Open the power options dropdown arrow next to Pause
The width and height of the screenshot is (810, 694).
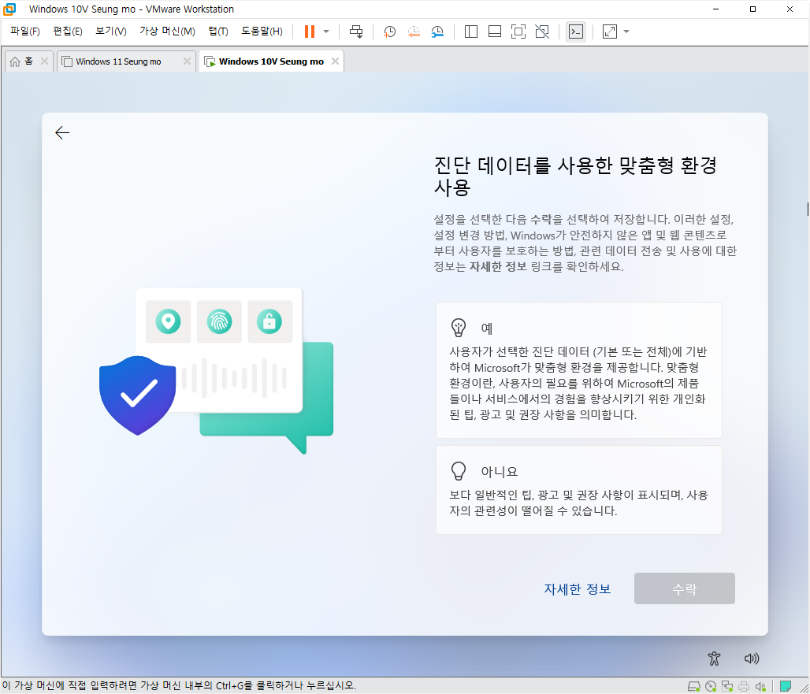tap(326, 32)
